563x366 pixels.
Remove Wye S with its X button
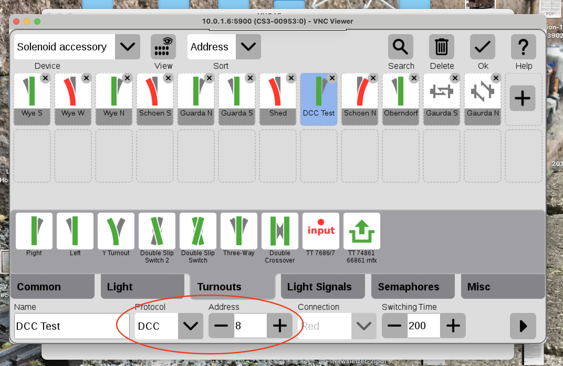click(x=45, y=78)
